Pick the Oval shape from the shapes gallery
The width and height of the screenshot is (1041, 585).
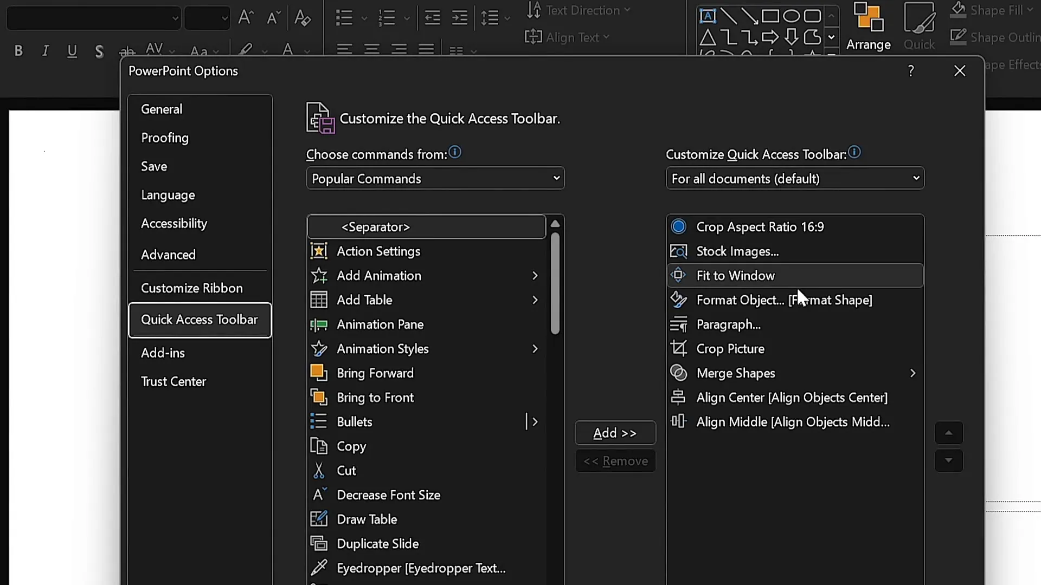pyautogui.click(x=792, y=16)
